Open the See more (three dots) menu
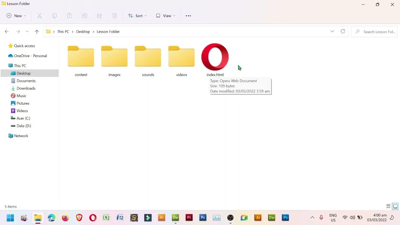Screen dimensions: 400x225 click(x=188, y=16)
